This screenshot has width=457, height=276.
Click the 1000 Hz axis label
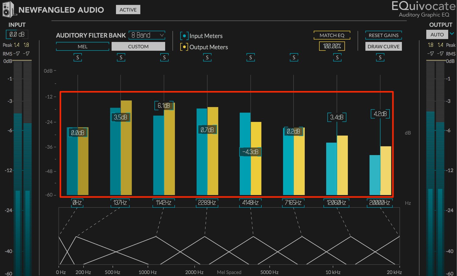148,272
